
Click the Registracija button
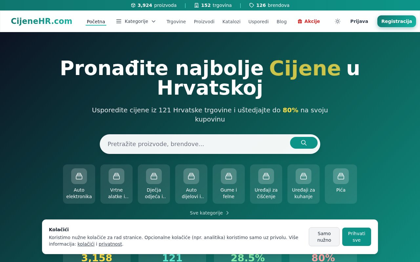click(x=396, y=21)
